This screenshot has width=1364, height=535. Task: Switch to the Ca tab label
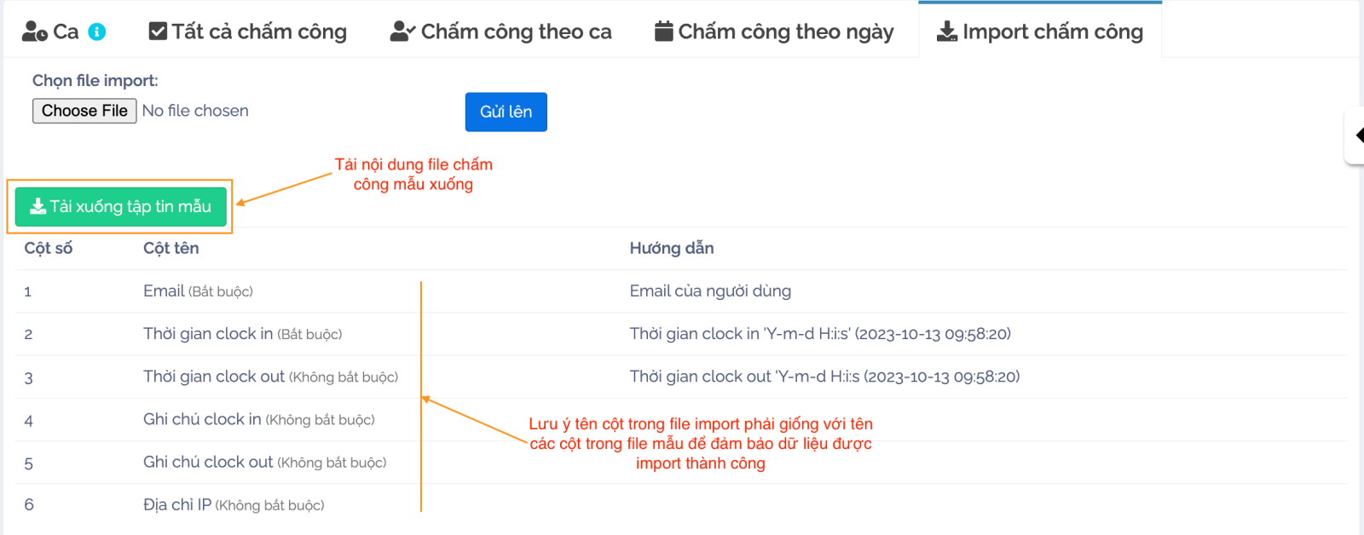tap(66, 32)
